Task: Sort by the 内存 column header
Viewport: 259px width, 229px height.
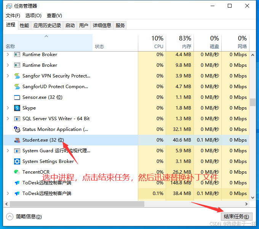Action: (x=180, y=42)
